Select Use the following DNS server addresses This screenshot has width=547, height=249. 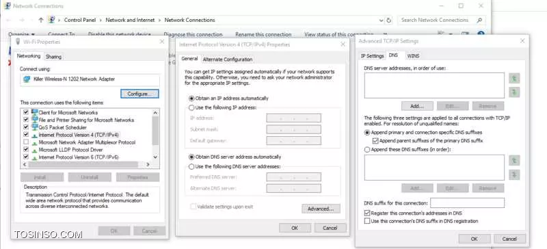tap(191, 167)
